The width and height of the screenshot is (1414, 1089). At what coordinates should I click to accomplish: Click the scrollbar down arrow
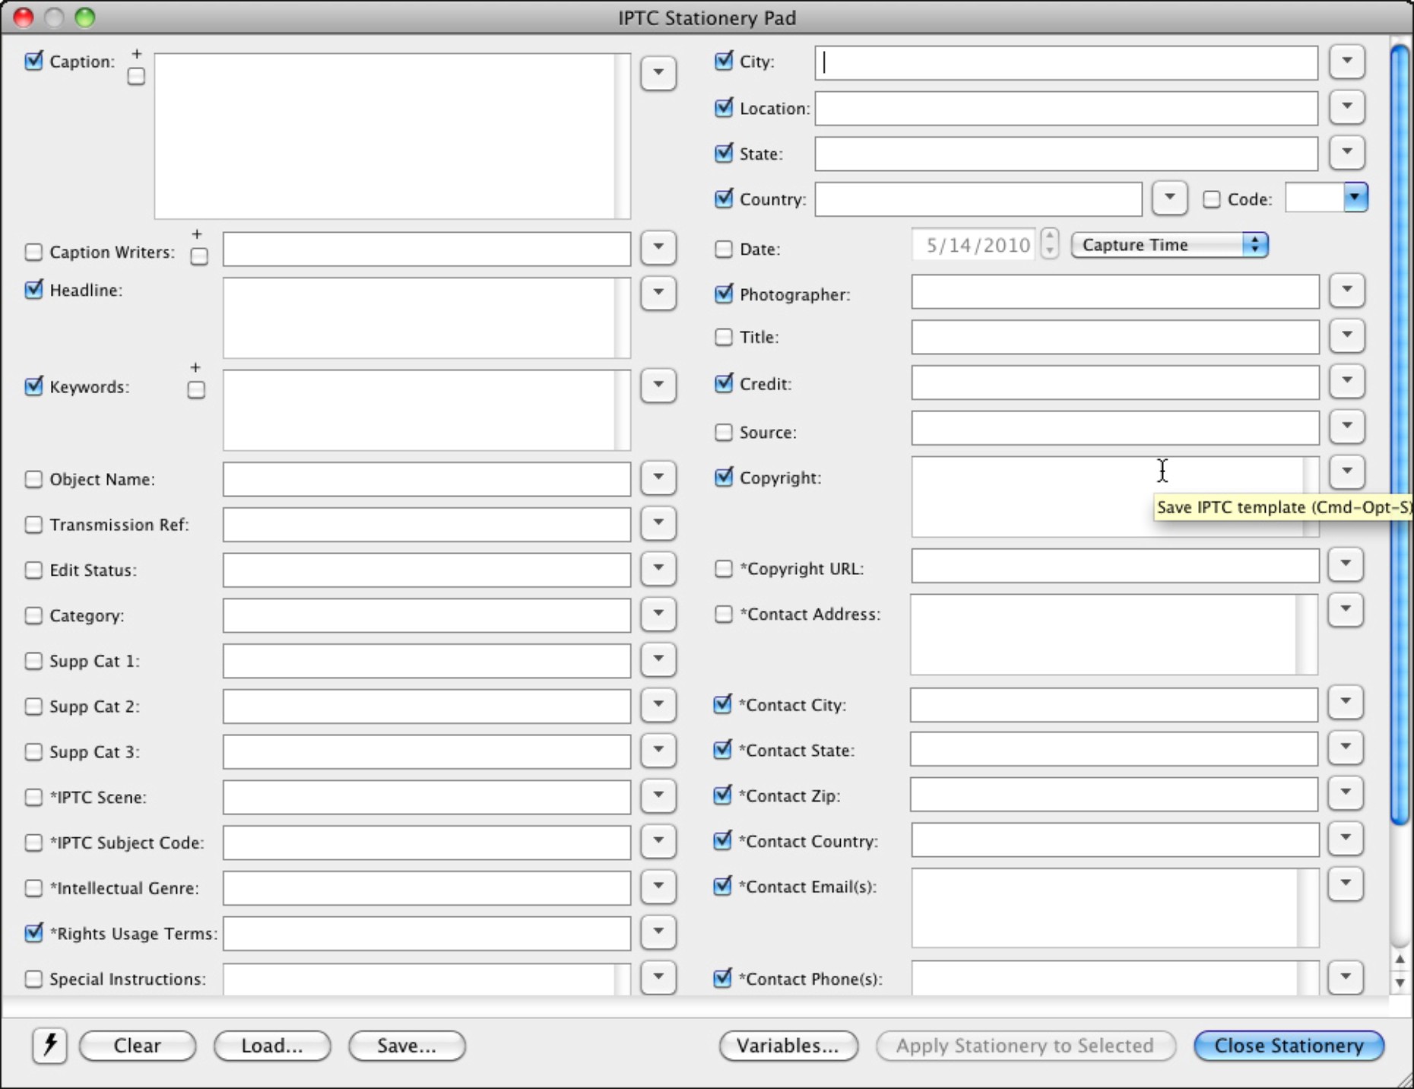coord(1400,983)
